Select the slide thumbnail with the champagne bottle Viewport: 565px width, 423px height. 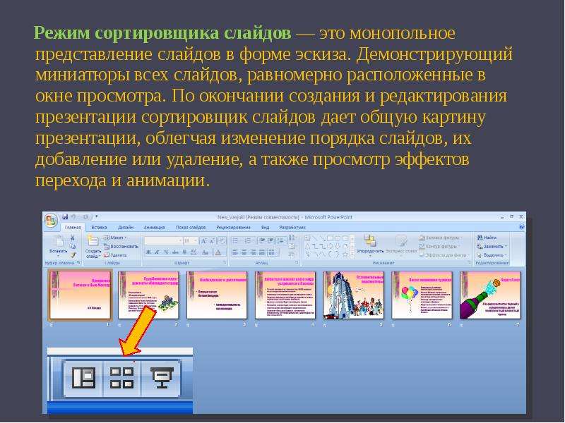(x=490, y=295)
